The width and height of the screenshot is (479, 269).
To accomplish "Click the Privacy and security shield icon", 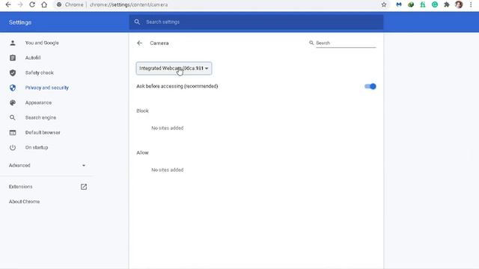I will (x=13, y=88).
